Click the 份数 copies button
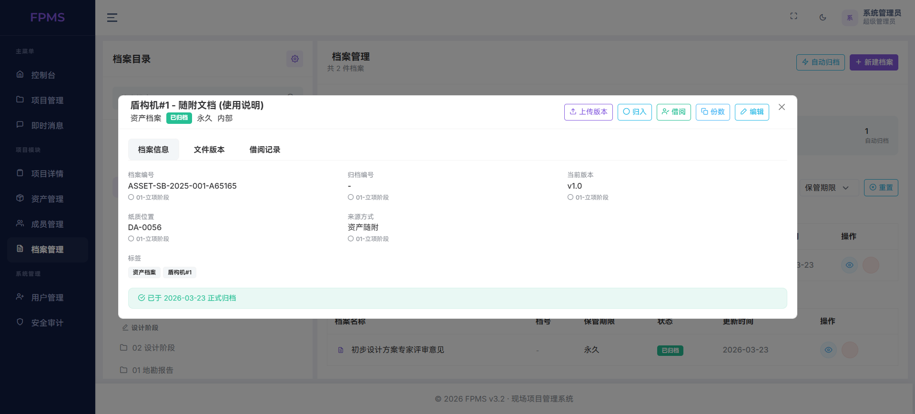This screenshot has height=414, width=915. coord(712,112)
